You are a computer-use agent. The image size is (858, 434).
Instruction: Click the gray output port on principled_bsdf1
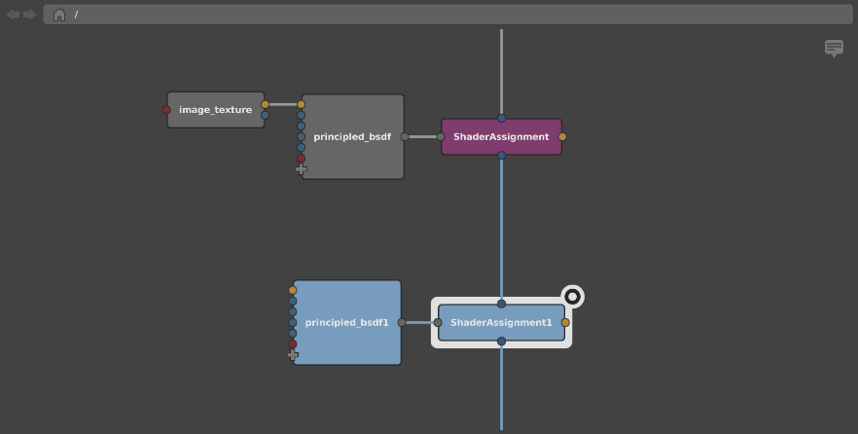[402, 322]
